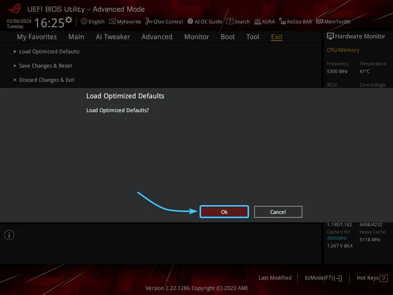Launch MemTest86 from the toolbar

tap(319, 22)
